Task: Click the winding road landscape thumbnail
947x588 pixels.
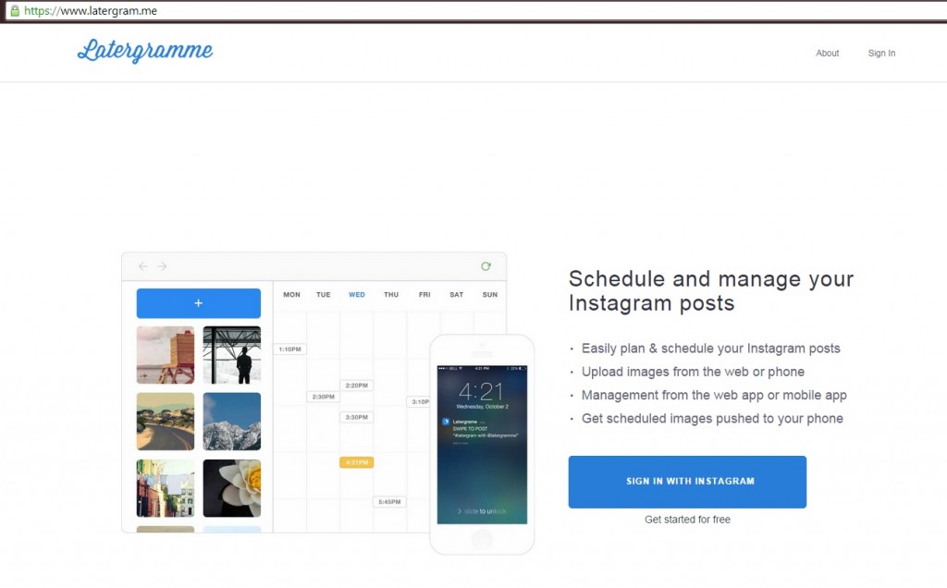Action: (x=166, y=422)
